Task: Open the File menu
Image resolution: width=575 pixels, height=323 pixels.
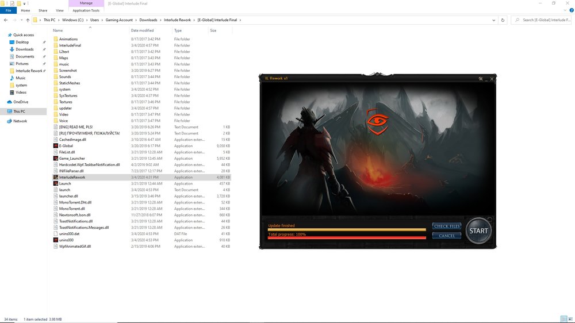Action: (x=9, y=10)
